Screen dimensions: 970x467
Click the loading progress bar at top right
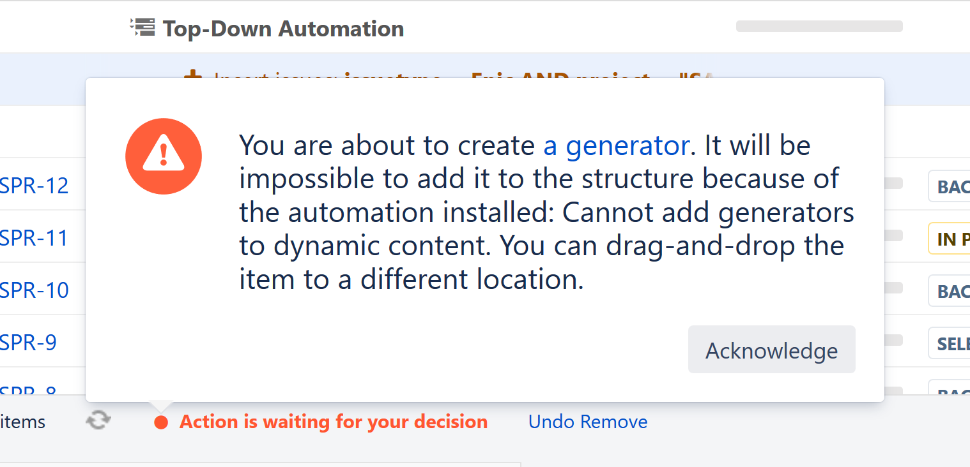pos(819,26)
